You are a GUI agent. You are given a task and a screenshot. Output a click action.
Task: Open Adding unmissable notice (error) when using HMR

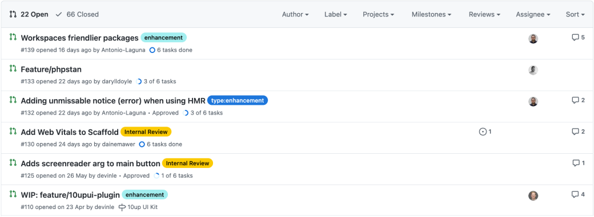pyautogui.click(x=113, y=101)
